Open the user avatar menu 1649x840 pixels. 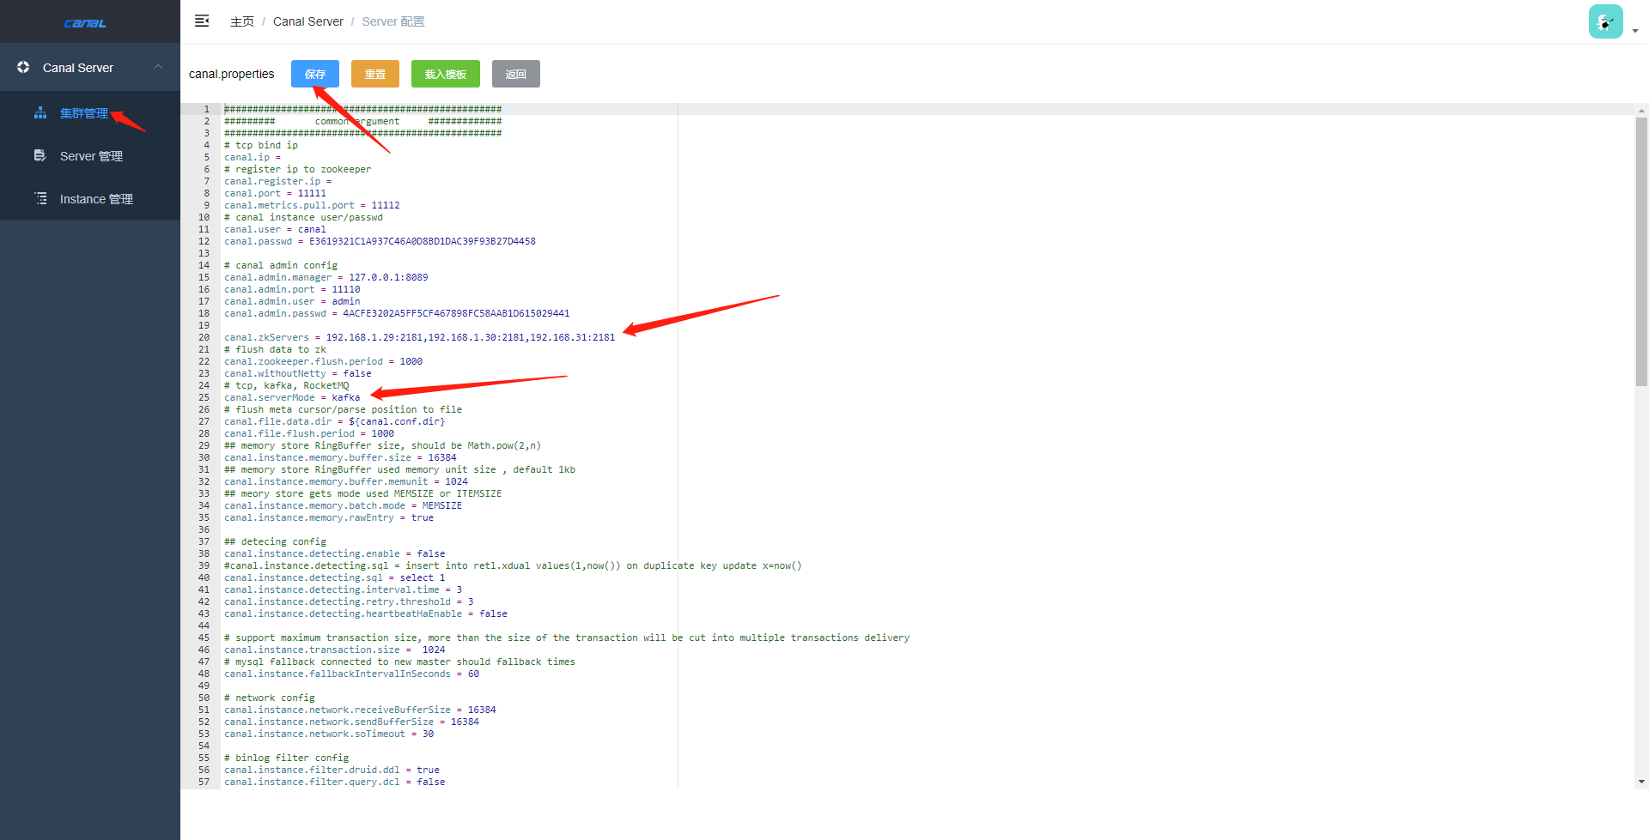[x=1605, y=21]
